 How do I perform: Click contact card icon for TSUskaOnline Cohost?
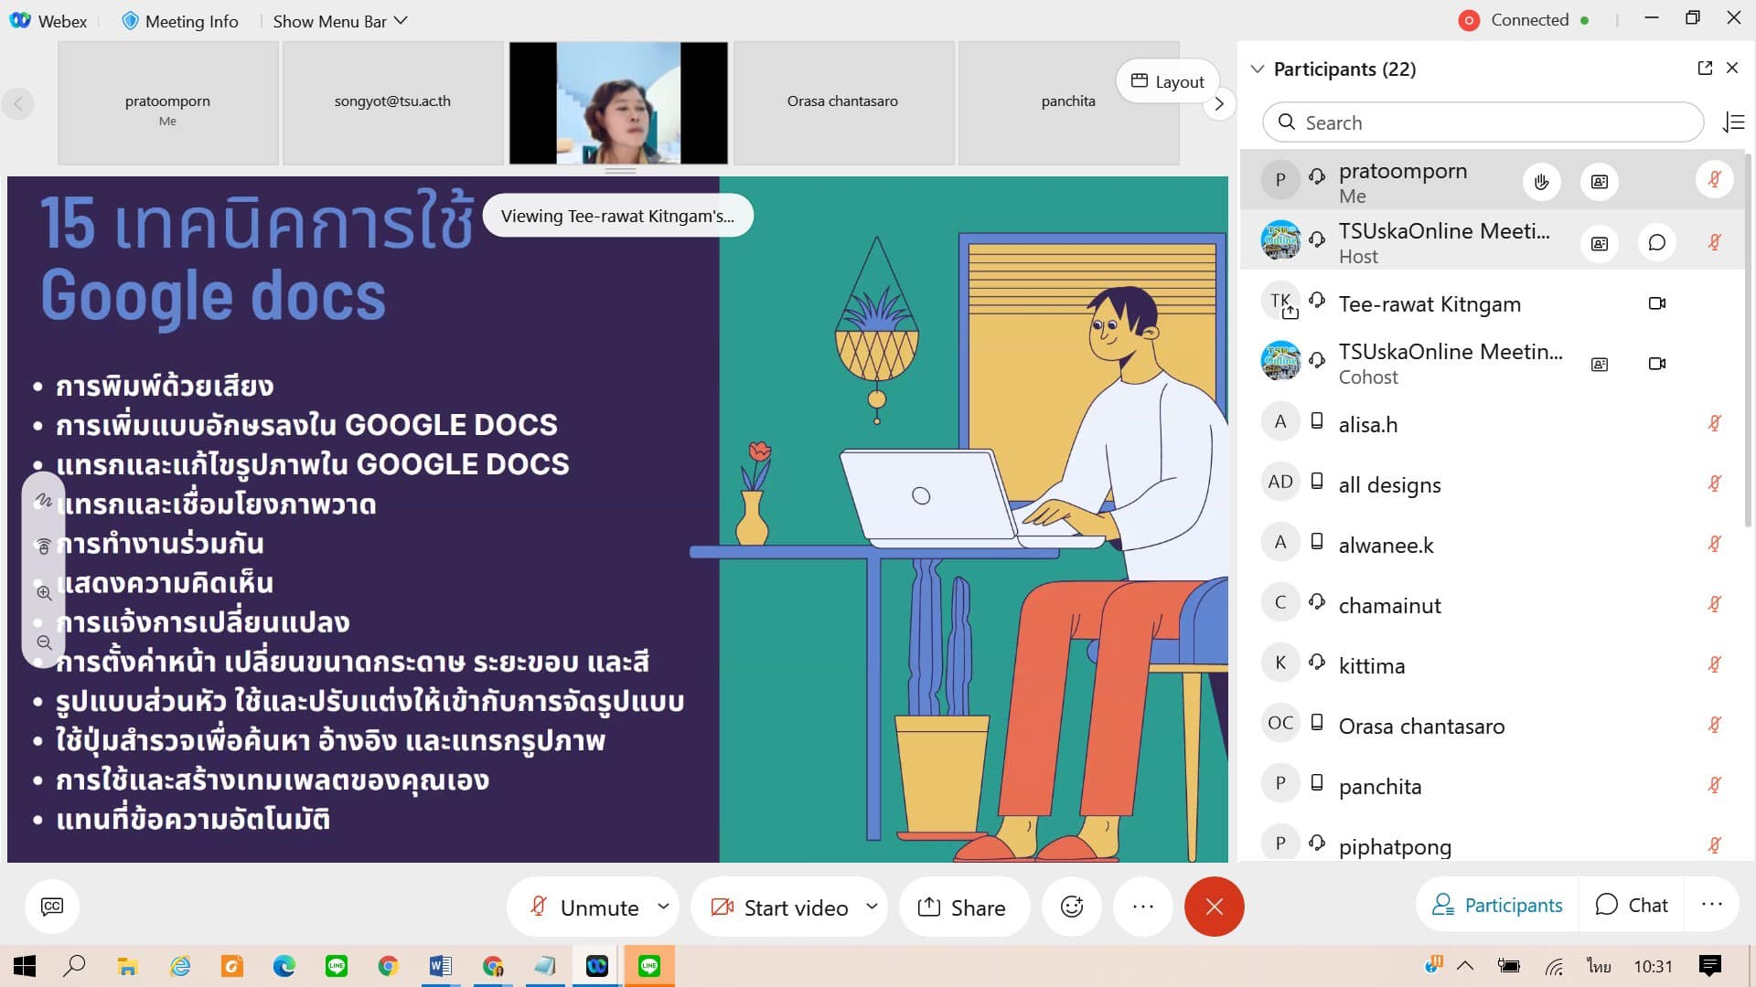[x=1600, y=364]
